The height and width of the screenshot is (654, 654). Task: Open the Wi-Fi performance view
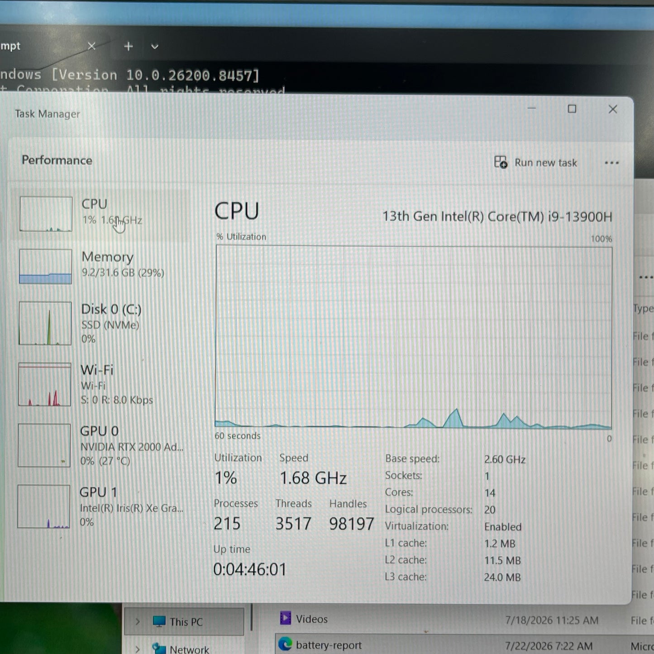pos(100,385)
